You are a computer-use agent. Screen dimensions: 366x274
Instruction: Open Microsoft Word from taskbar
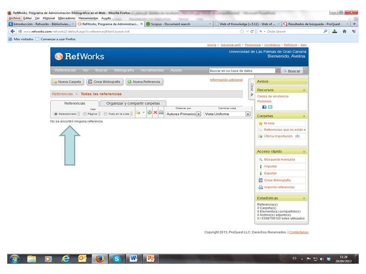[133, 259]
